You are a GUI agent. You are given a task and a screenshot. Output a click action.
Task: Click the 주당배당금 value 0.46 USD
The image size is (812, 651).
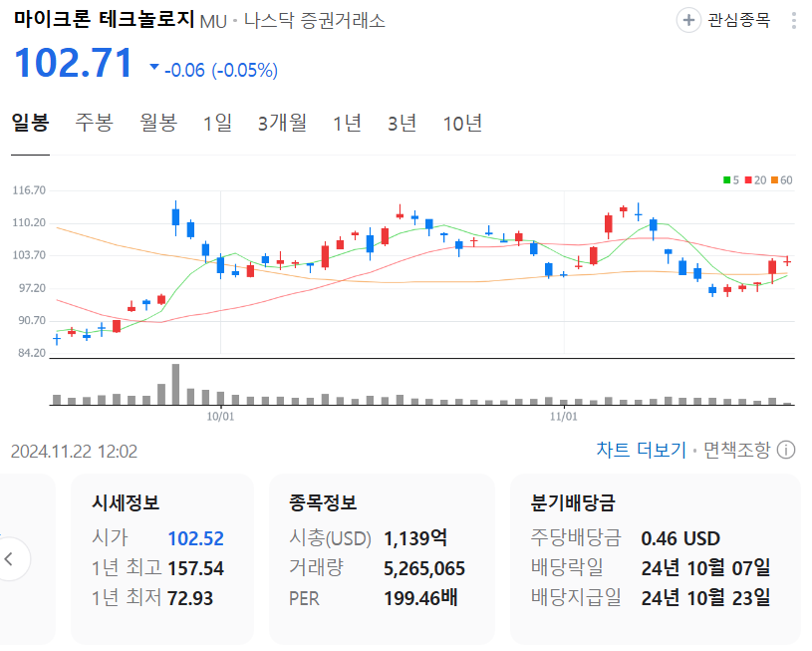click(680, 539)
